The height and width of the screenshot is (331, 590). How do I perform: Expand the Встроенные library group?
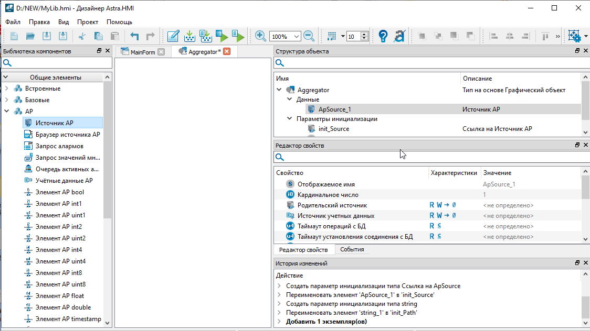(6, 89)
